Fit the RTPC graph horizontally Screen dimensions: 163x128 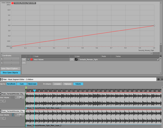click(x=156, y=53)
